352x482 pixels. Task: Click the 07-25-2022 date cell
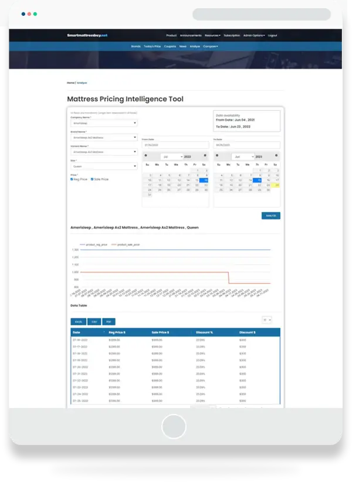(80, 401)
